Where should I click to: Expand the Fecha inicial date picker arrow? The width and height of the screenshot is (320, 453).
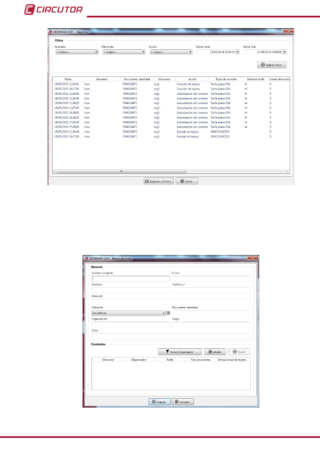(x=237, y=52)
